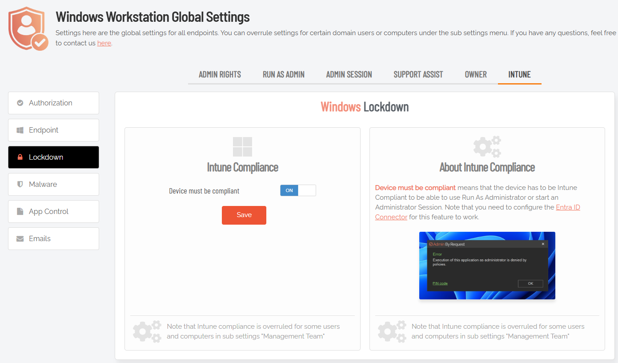The height and width of the screenshot is (363, 618).
Task: Click the Windows logo above Intune Compliance
Action: 242,147
